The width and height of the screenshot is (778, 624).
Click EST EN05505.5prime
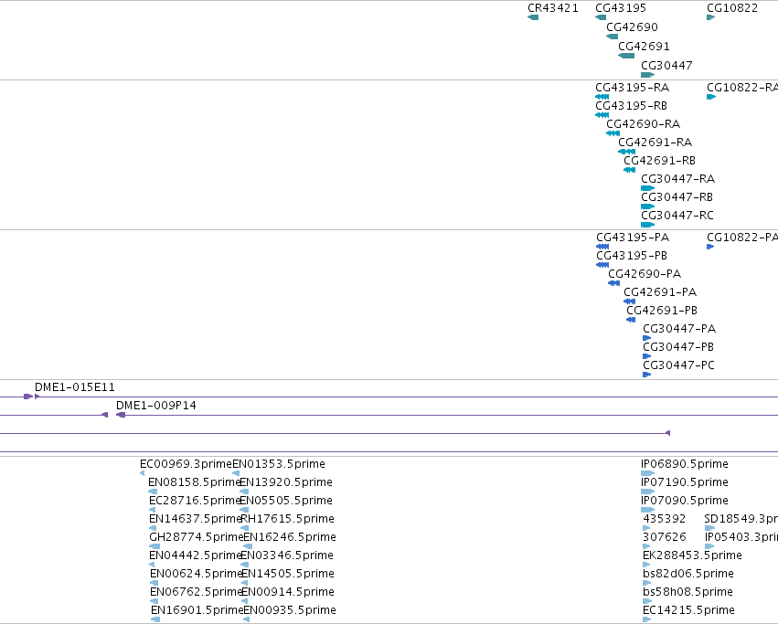click(286, 501)
